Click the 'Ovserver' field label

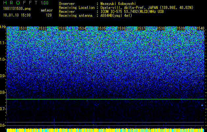[67, 4]
